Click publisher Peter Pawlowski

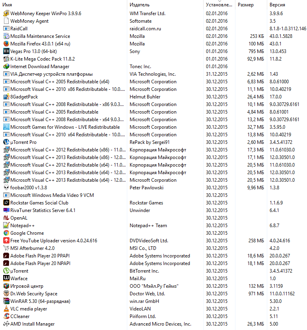[146, 188]
